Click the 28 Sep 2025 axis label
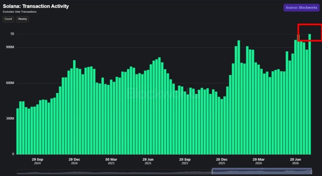 pyautogui.click(x=185, y=161)
